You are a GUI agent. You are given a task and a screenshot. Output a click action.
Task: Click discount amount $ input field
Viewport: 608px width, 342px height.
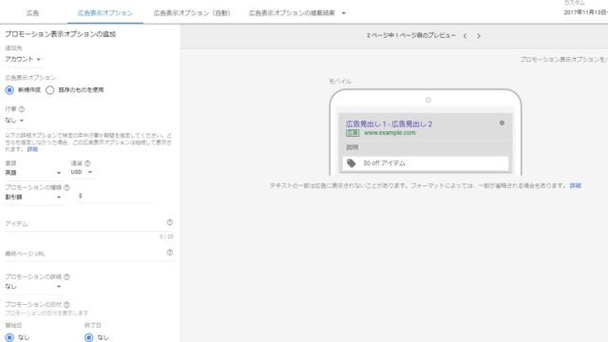115,197
